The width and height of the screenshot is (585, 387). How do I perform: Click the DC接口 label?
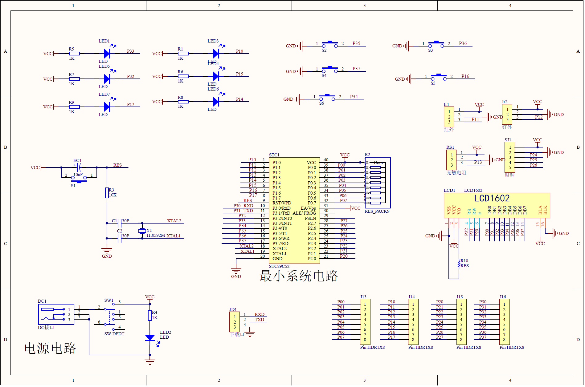click(46, 327)
